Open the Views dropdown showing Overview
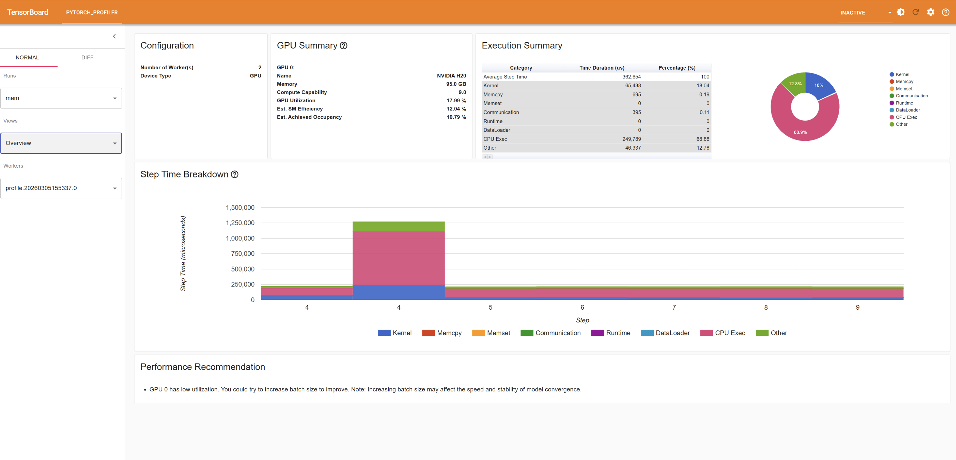The width and height of the screenshot is (956, 460). coord(61,143)
